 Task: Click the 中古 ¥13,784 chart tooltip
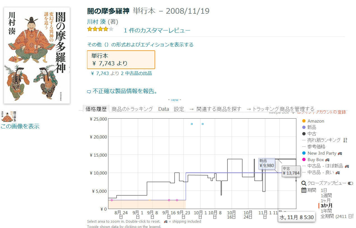[x=291, y=171]
